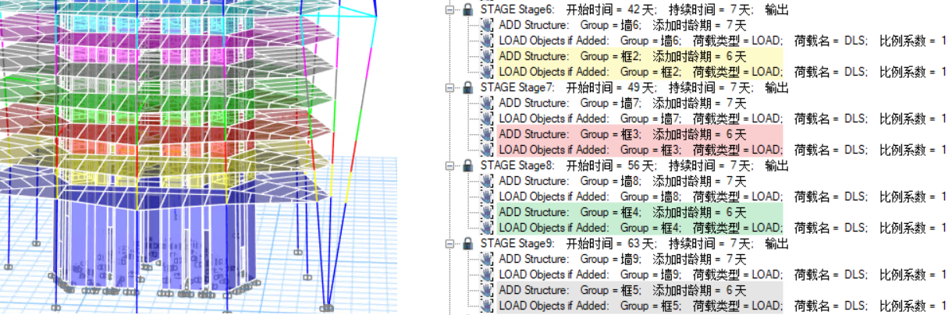This screenshot has height=315, width=952.
Task: Click the lock icon beside STAGE Stage6
Action: (x=467, y=10)
